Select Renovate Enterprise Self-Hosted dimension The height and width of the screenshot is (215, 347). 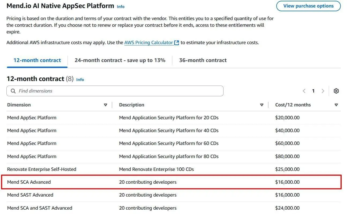42,169
